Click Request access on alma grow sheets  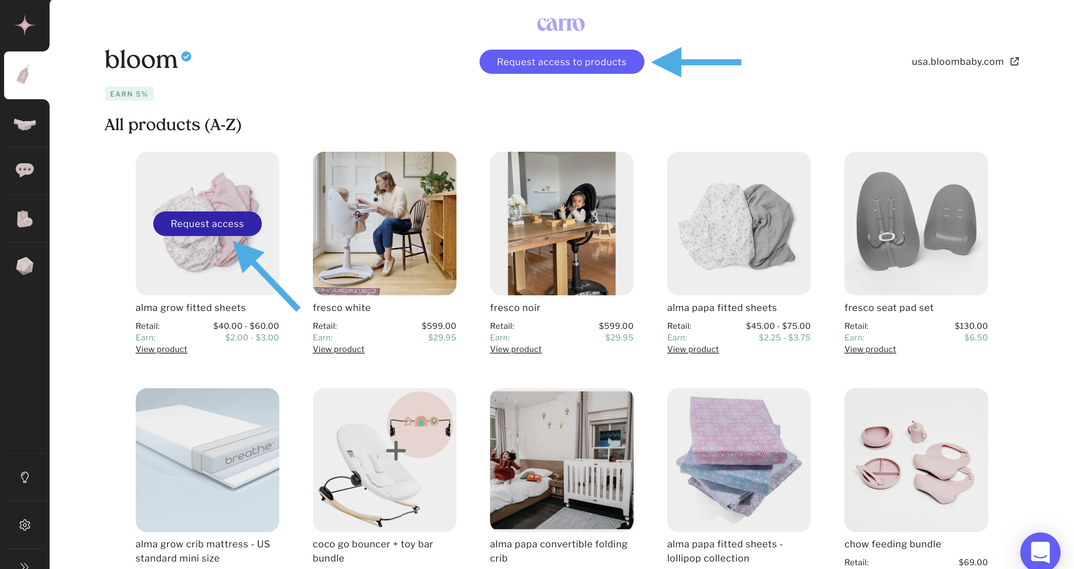tap(207, 224)
